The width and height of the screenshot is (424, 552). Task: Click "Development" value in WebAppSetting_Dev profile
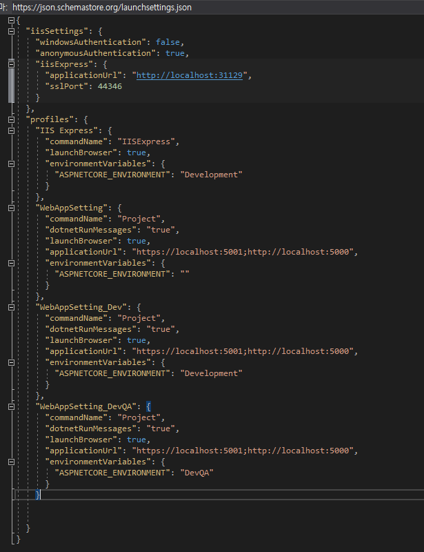211,373
